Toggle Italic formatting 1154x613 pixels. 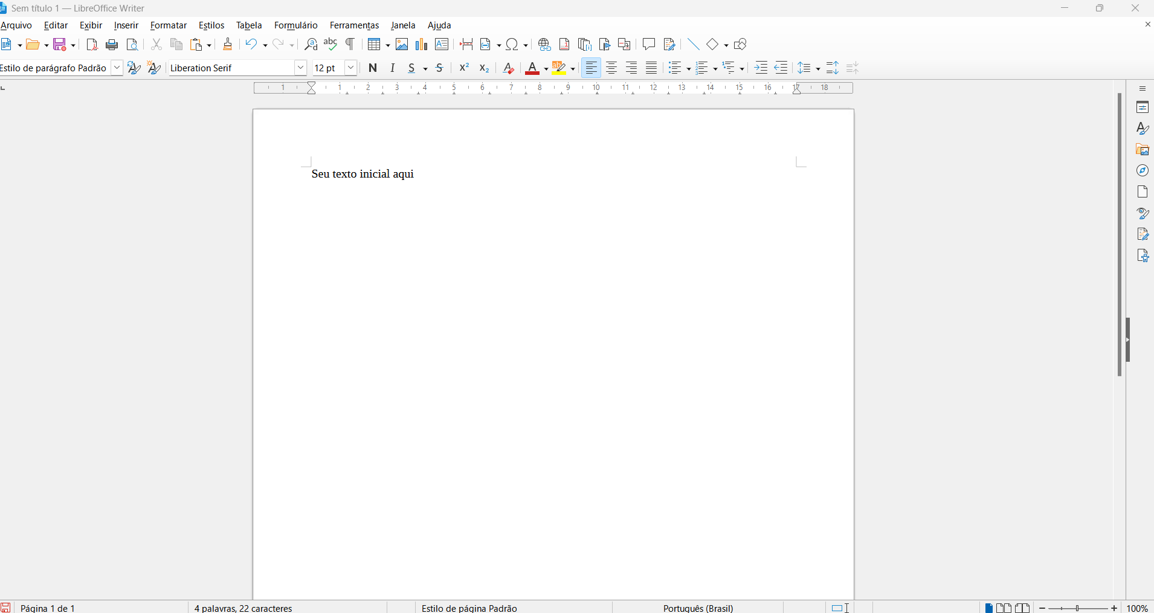[x=393, y=68]
